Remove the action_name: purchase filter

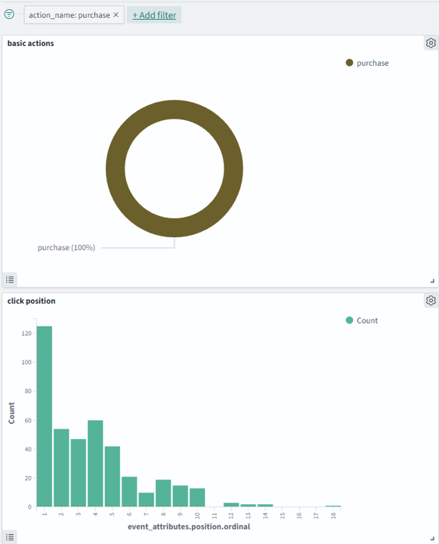click(116, 14)
